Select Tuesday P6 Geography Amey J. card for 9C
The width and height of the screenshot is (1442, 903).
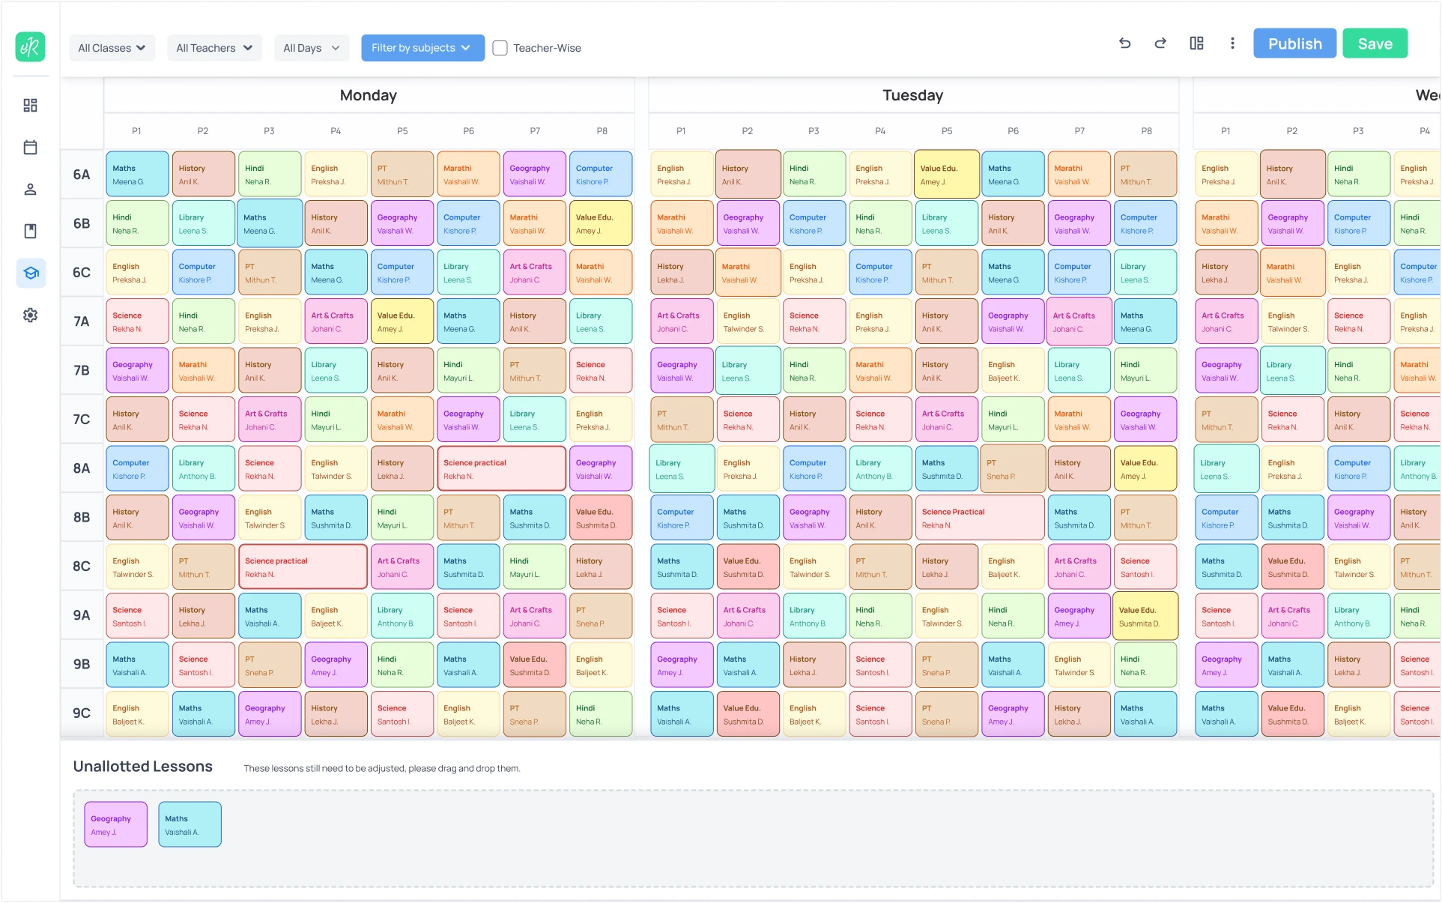point(1013,713)
